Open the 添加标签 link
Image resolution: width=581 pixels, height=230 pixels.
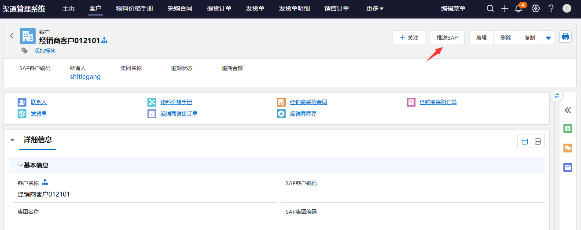coord(45,51)
